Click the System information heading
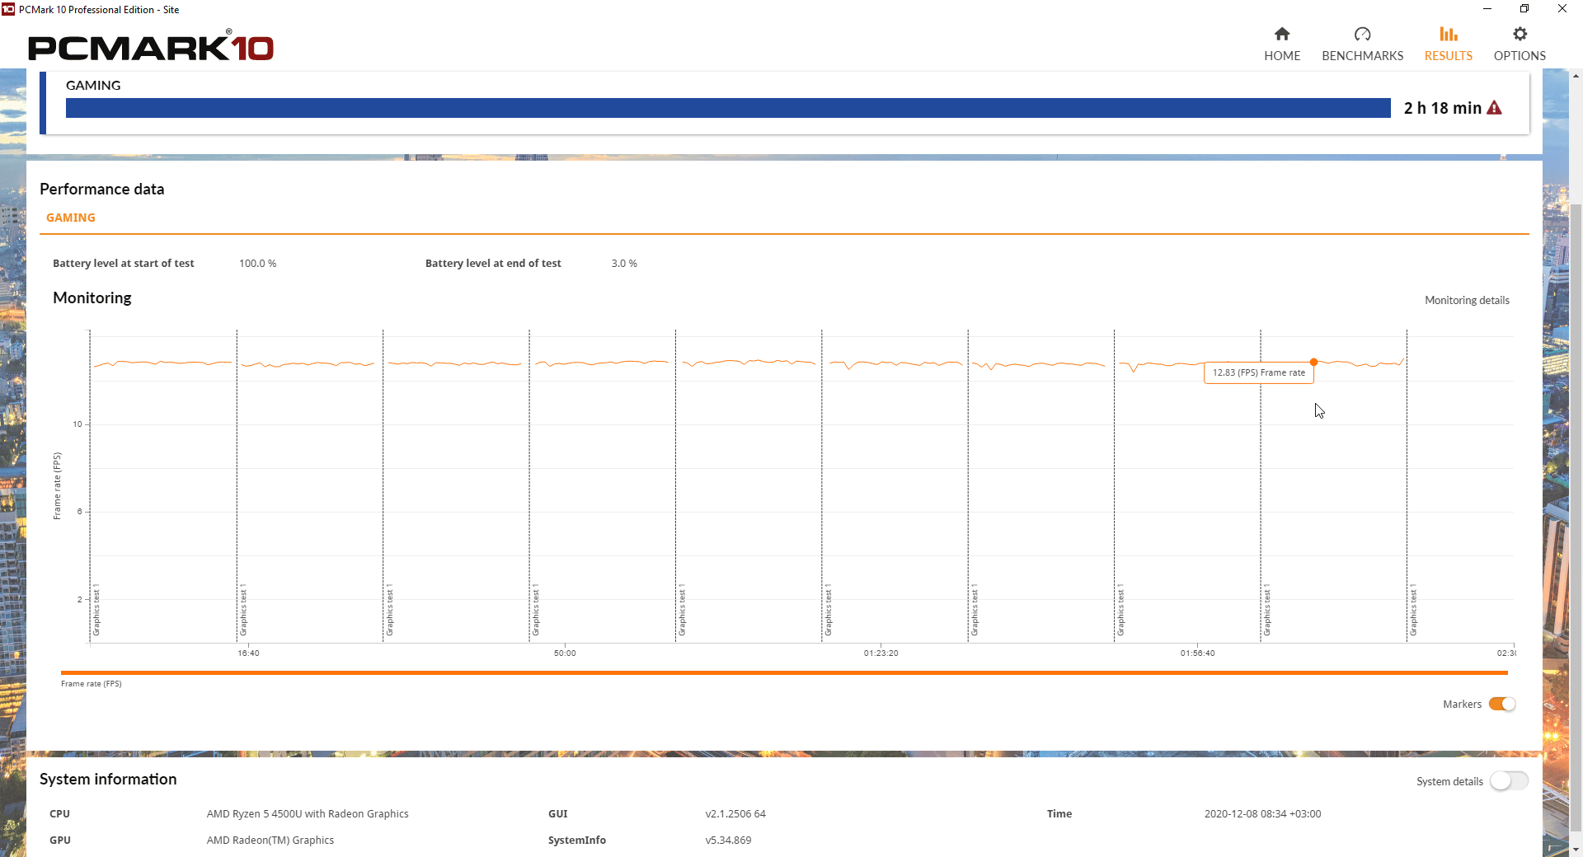The width and height of the screenshot is (1583, 857). (108, 779)
